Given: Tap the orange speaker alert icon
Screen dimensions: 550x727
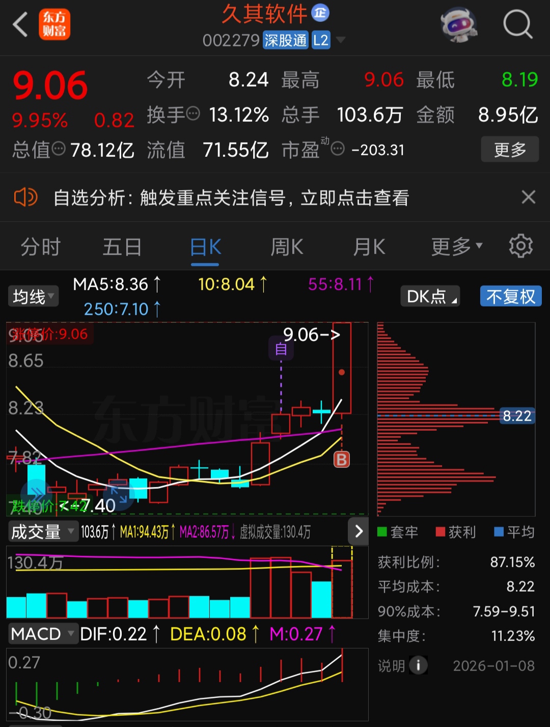Looking at the screenshot, I should tap(26, 197).
